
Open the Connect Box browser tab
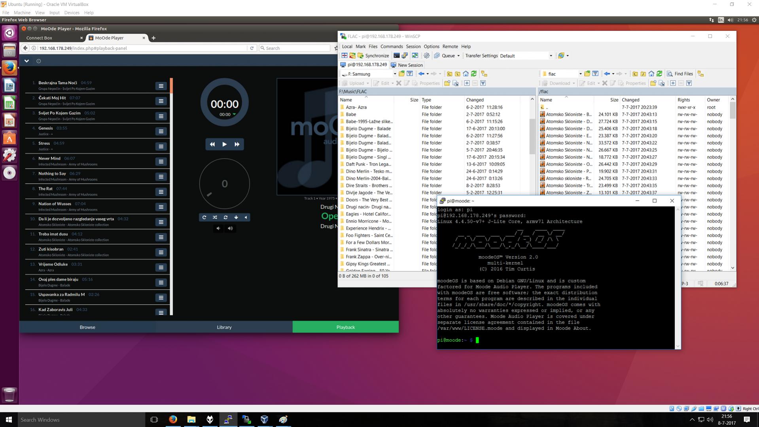point(54,38)
